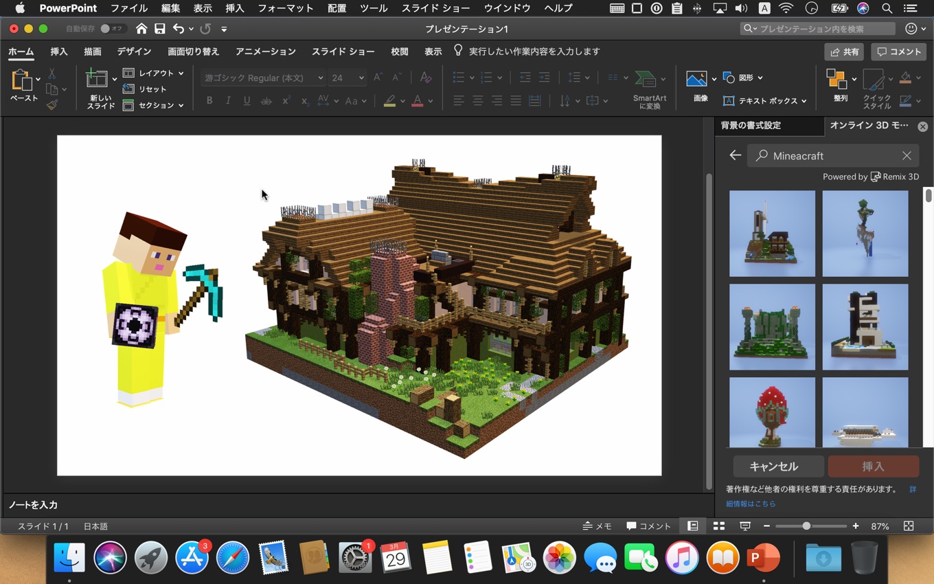Image resolution: width=934 pixels, height=584 pixels.
Task: Justify text alignment
Action: coord(516,101)
